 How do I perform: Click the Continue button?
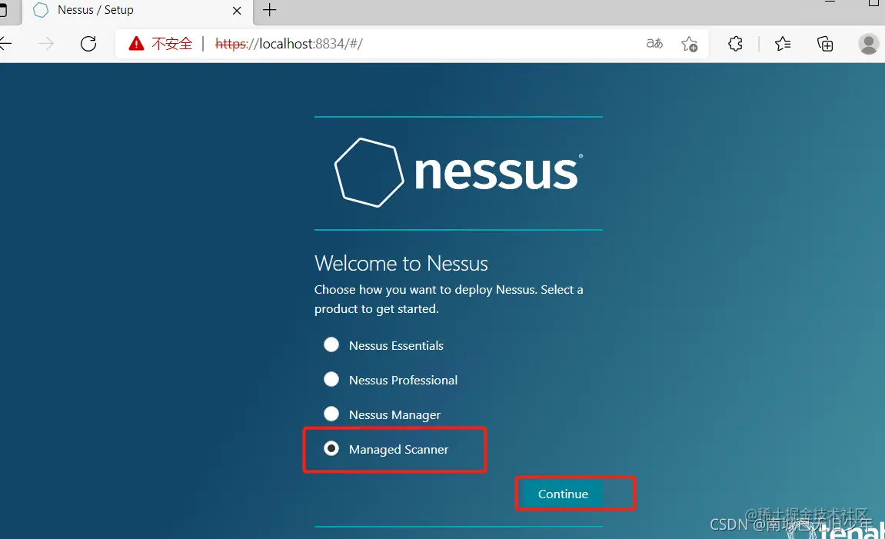click(x=562, y=494)
